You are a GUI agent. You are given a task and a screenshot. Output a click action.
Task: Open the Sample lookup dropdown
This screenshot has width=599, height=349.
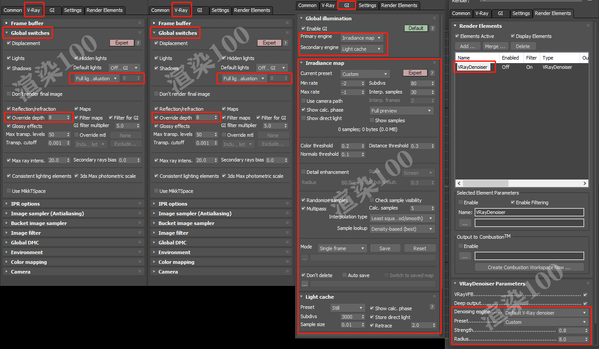click(402, 229)
